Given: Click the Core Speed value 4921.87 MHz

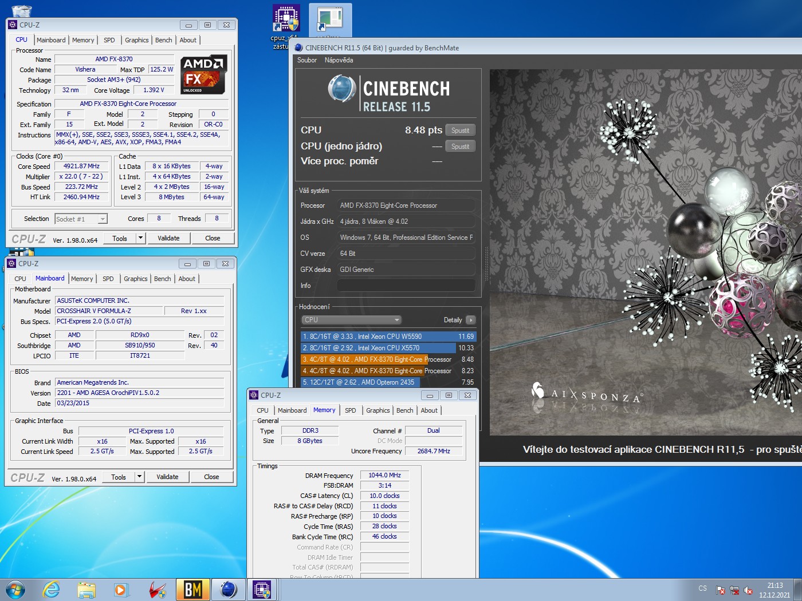Looking at the screenshot, I should click(x=81, y=166).
